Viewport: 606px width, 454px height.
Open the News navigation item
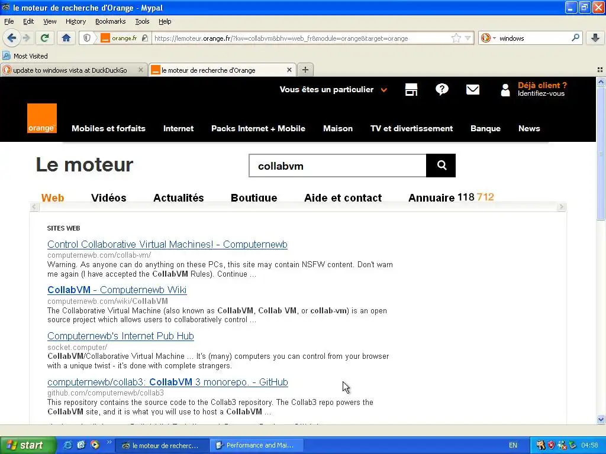[x=529, y=128]
